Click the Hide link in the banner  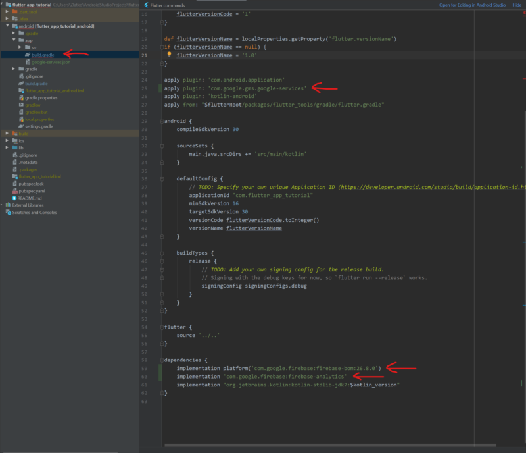coord(517,5)
